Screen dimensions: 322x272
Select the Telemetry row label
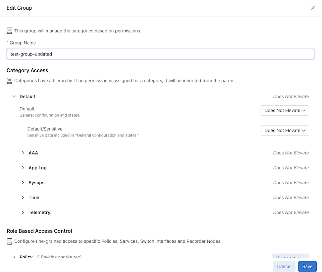(x=39, y=212)
